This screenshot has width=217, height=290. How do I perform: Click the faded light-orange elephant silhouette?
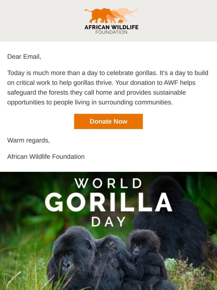coord(127,13)
